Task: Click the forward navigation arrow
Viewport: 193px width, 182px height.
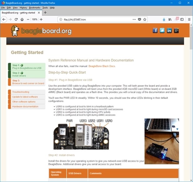Action: (10, 19)
